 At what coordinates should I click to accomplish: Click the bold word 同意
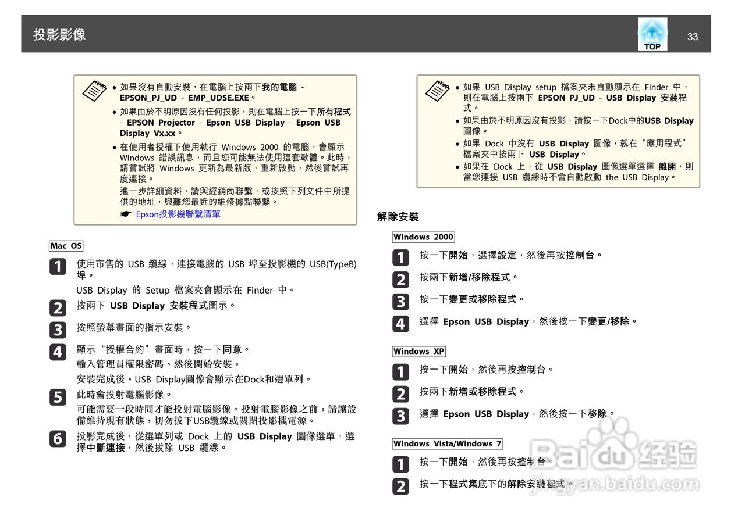232,350
